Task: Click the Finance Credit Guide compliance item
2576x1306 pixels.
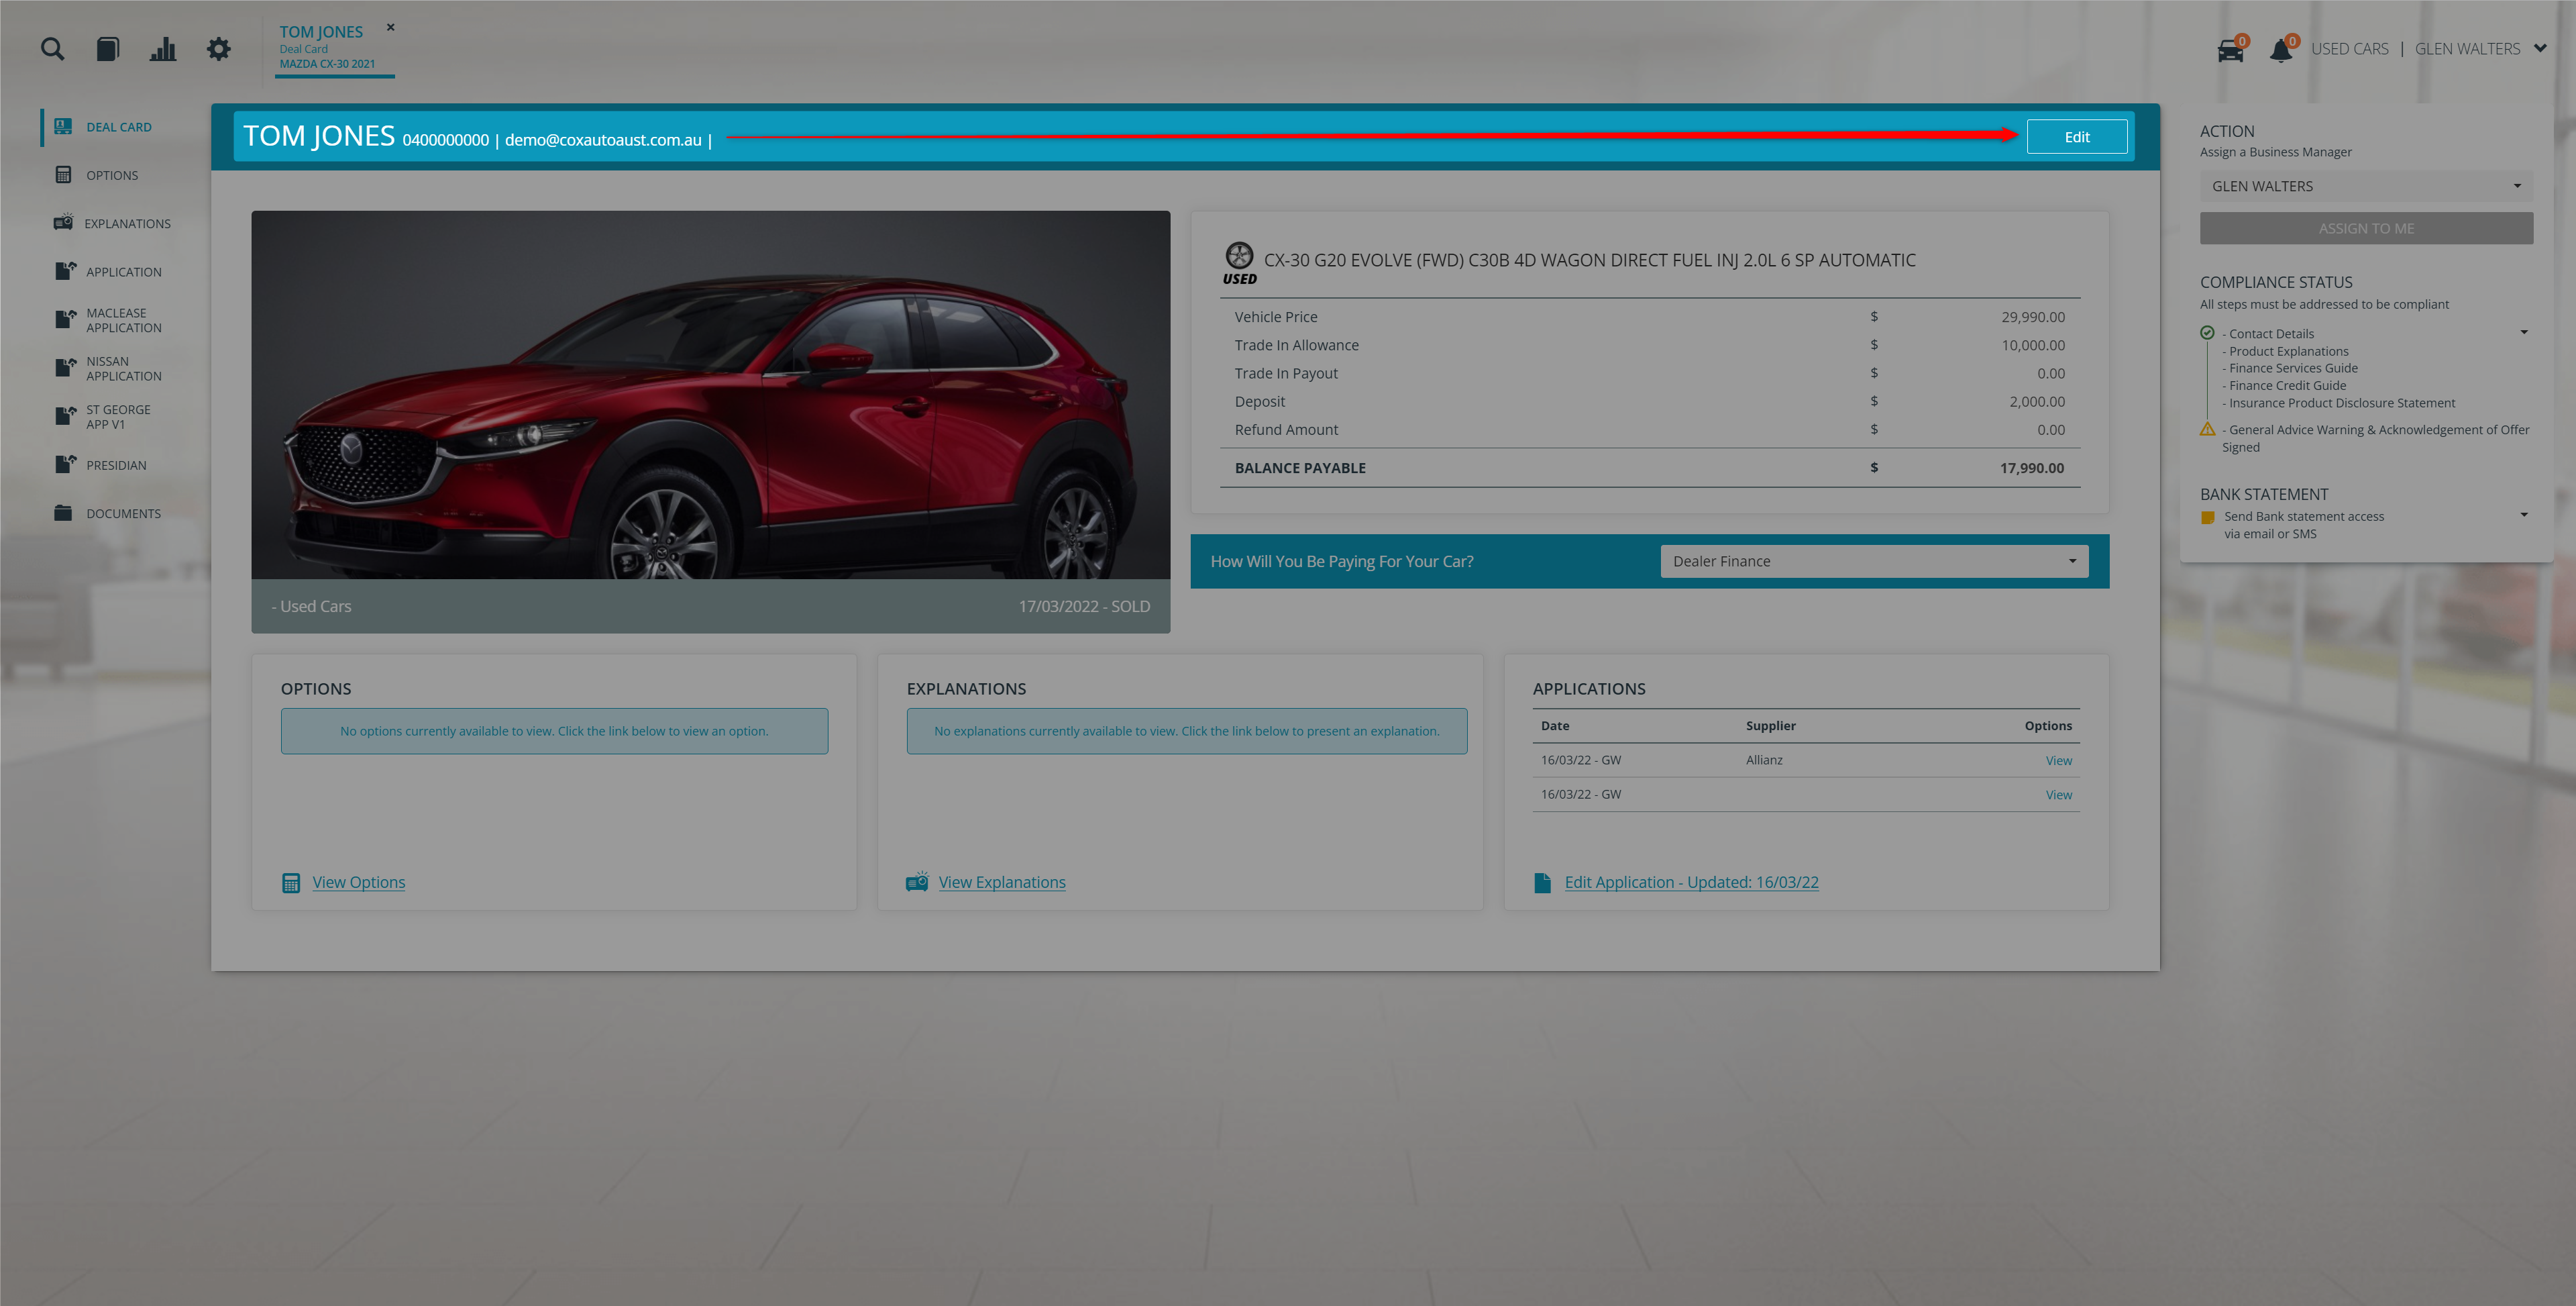Action: [2283, 385]
